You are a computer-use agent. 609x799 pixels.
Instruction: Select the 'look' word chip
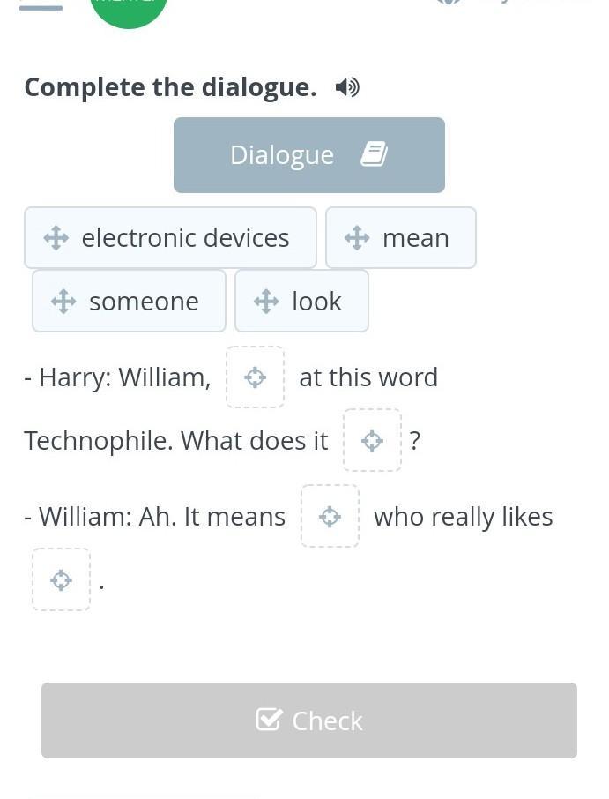coord(316,302)
